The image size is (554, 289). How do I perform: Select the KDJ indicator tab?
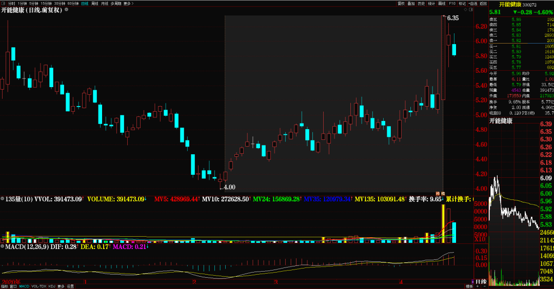52,286
